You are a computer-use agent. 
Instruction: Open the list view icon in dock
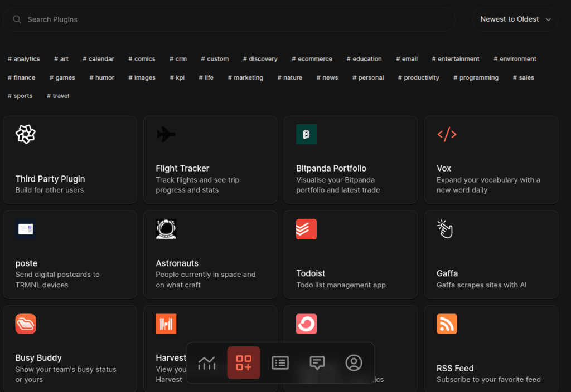coord(280,363)
